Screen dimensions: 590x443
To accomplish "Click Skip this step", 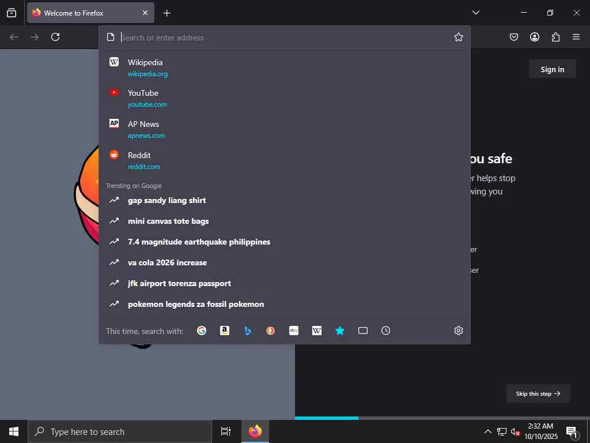I will pos(538,393).
